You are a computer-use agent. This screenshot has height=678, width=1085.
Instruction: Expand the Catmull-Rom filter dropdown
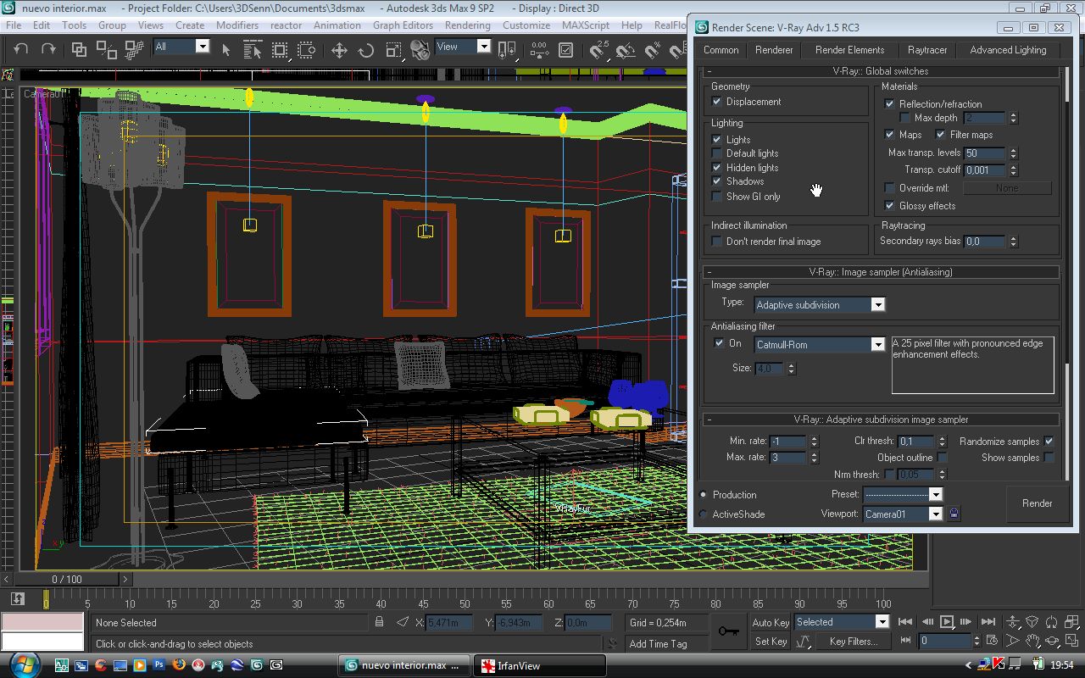(878, 344)
